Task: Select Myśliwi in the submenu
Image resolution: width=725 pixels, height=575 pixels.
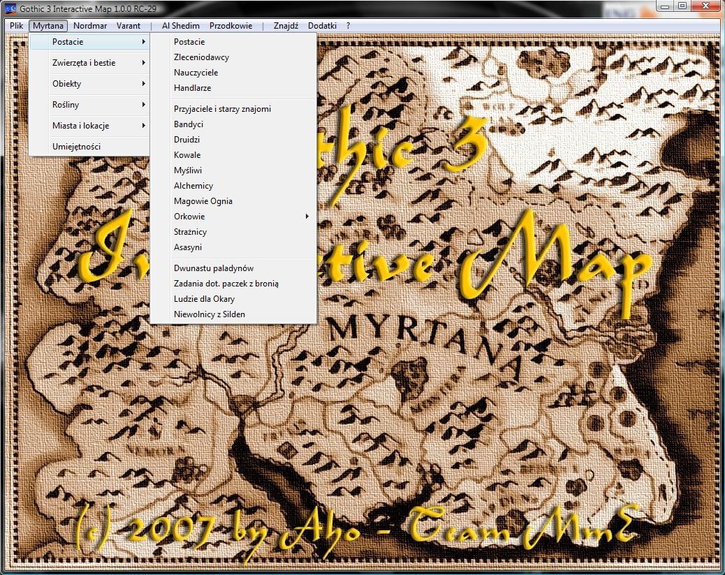Action: point(233,170)
